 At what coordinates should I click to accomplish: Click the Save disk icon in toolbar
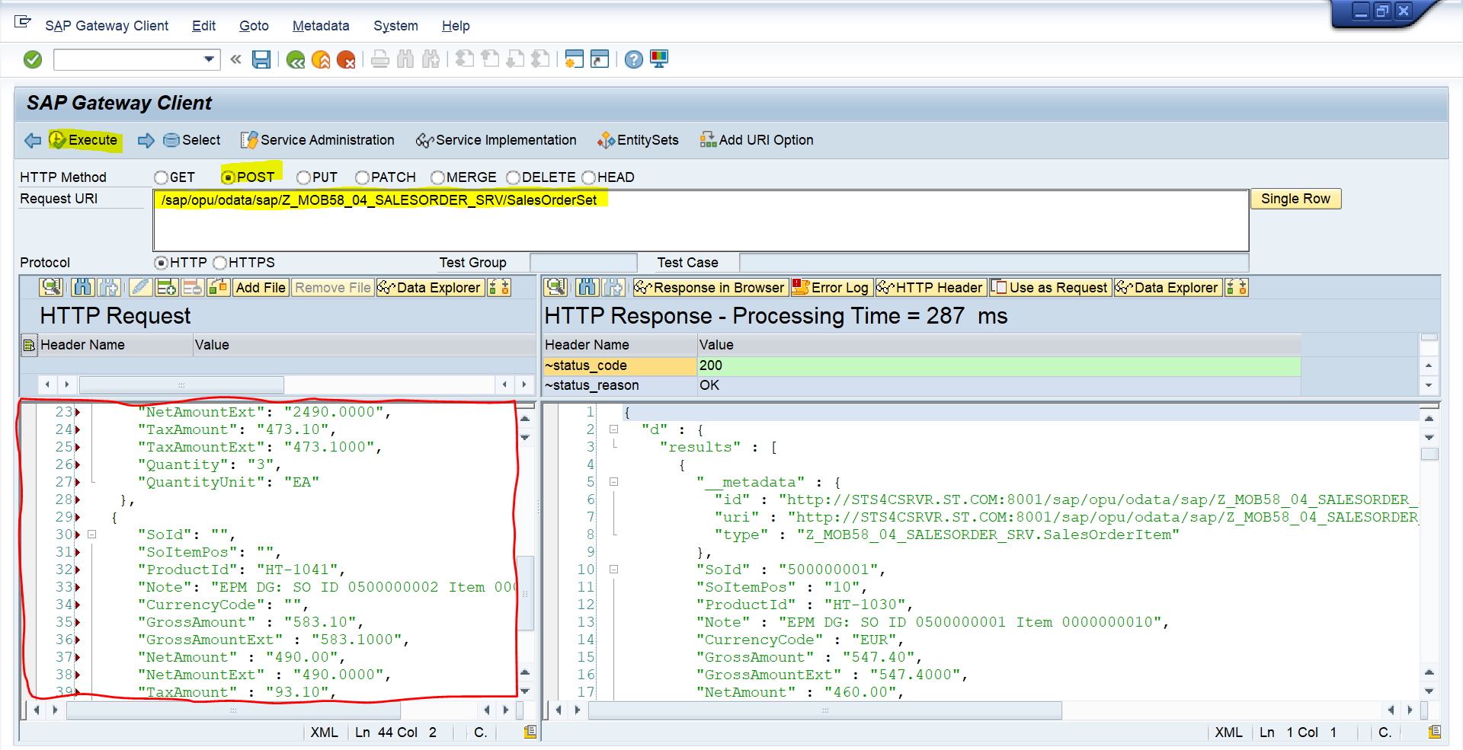(x=261, y=59)
